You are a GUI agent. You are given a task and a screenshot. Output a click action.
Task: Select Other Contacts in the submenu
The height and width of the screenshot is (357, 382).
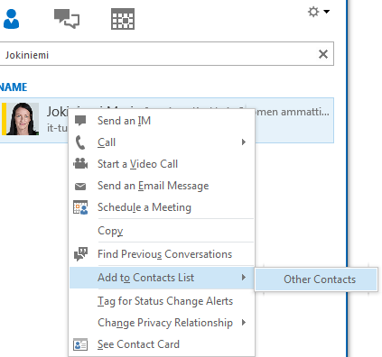(316, 279)
